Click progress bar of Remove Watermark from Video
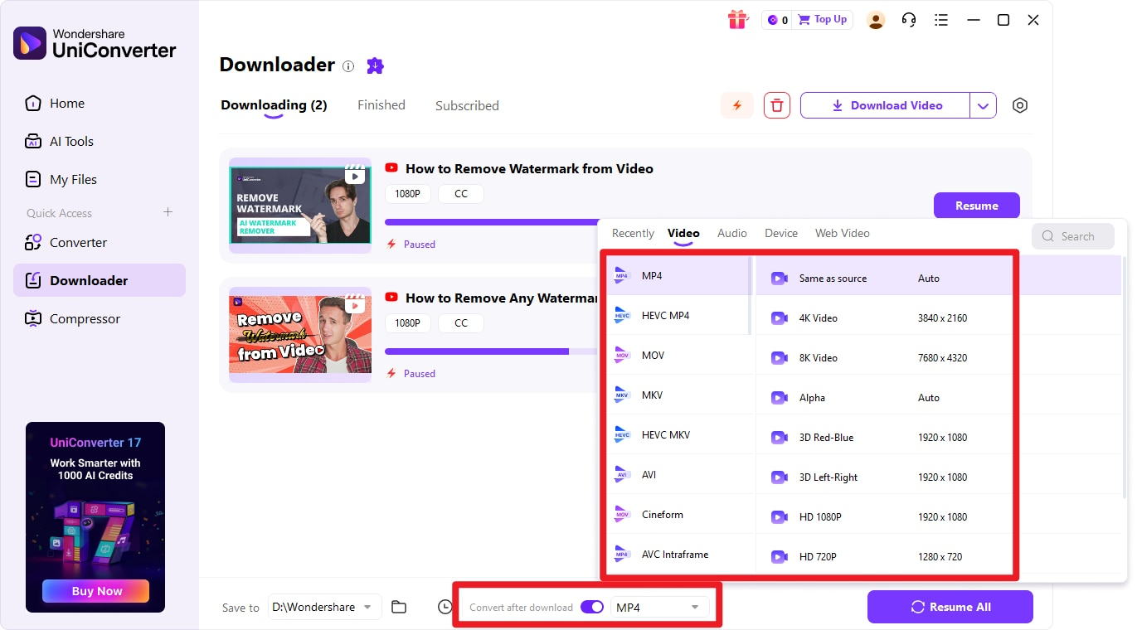 pos(491,222)
